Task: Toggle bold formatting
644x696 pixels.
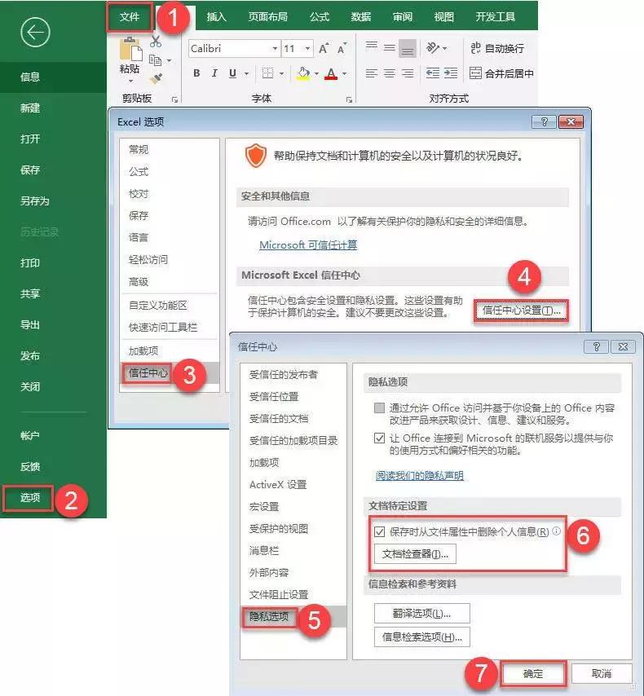Action: tap(196, 73)
